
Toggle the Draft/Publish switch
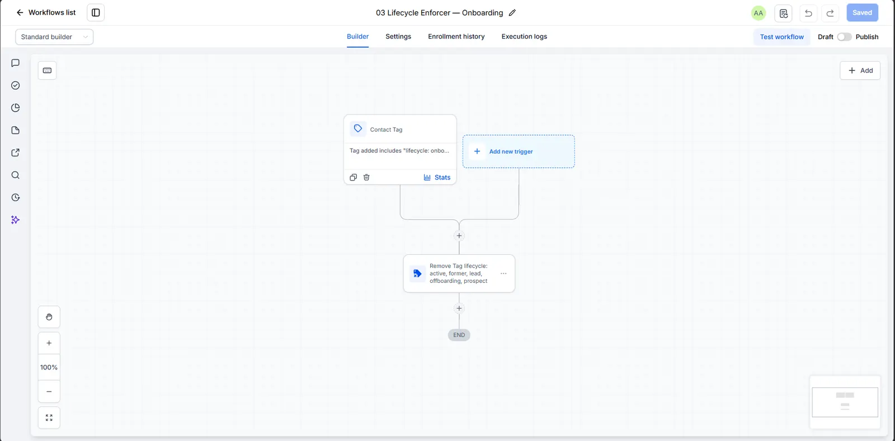(x=844, y=37)
